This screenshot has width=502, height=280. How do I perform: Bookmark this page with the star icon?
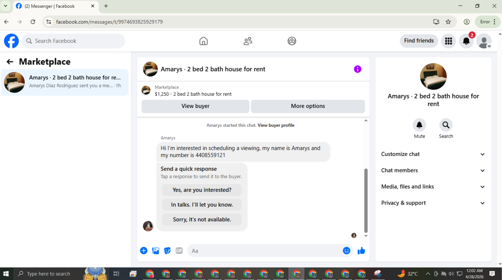pos(448,22)
